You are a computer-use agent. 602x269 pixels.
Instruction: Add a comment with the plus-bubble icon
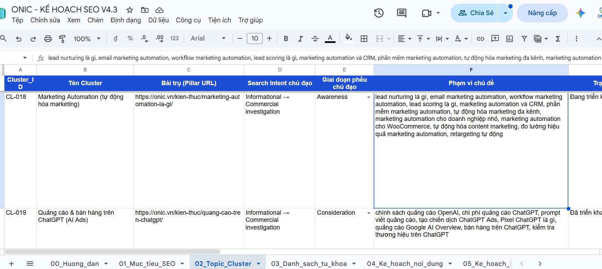point(495,38)
